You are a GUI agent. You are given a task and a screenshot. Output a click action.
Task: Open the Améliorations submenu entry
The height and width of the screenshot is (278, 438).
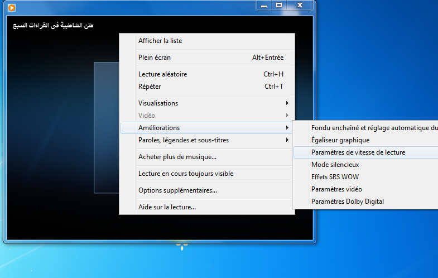[x=207, y=128]
